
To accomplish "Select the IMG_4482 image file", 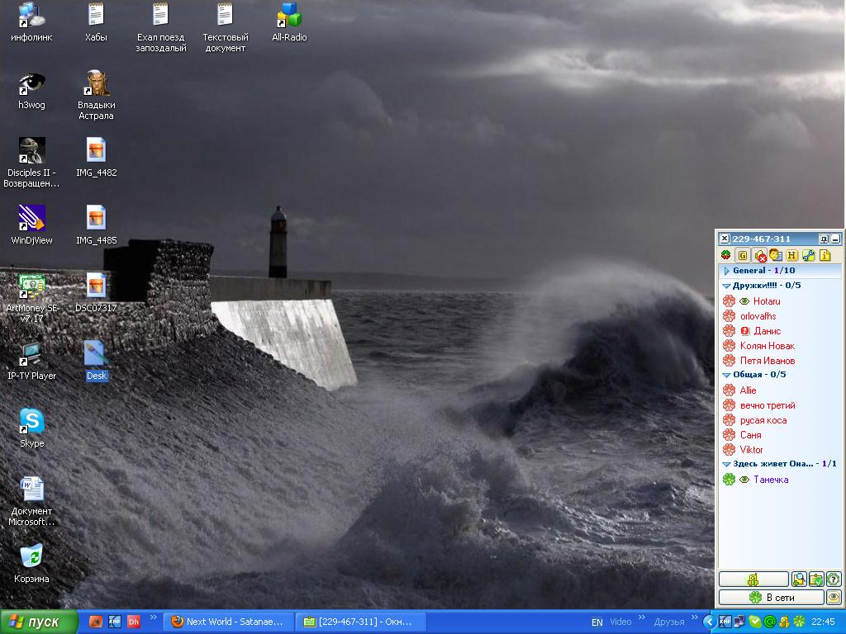I will (x=96, y=158).
